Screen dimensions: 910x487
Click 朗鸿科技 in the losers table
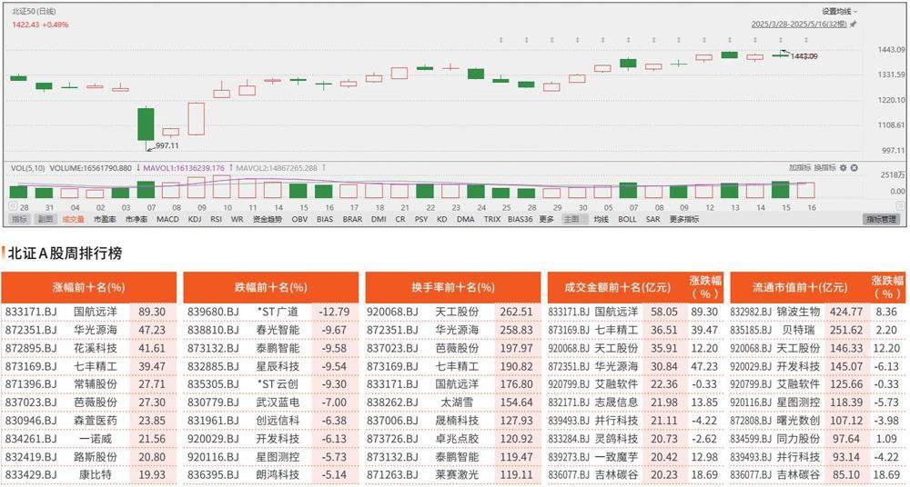pos(278,475)
